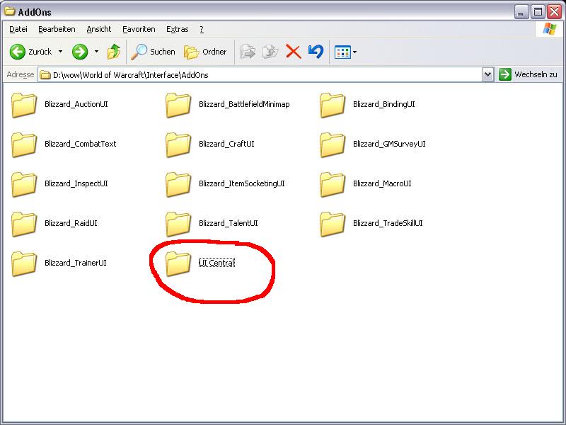Minimize the AddOns window
The width and height of the screenshot is (566, 425).
521,12
